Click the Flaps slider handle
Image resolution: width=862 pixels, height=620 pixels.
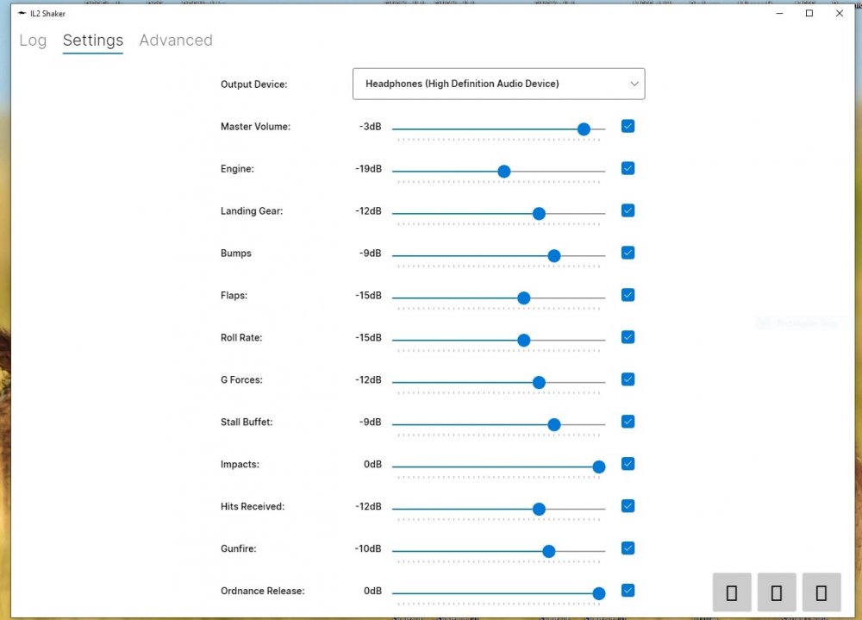[x=524, y=298]
